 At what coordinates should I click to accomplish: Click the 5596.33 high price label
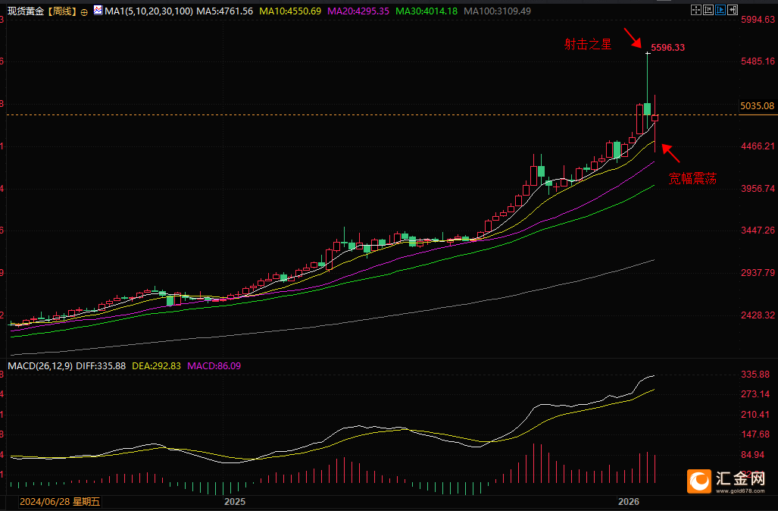(668, 48)
